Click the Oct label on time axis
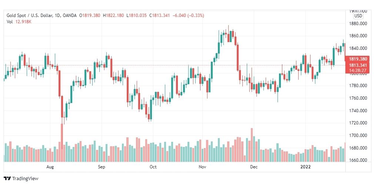 coord(153,167)
